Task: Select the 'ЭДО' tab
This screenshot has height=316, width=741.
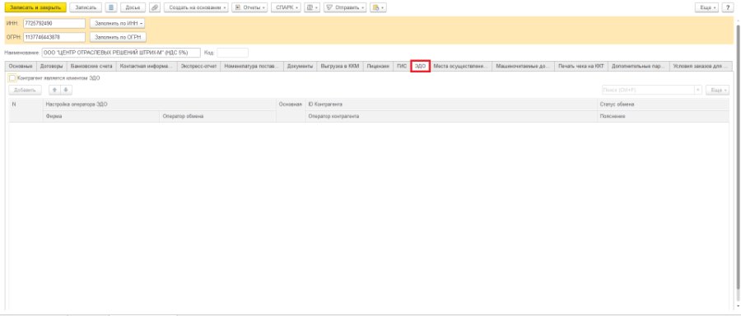Action: (x=420, y=67)
